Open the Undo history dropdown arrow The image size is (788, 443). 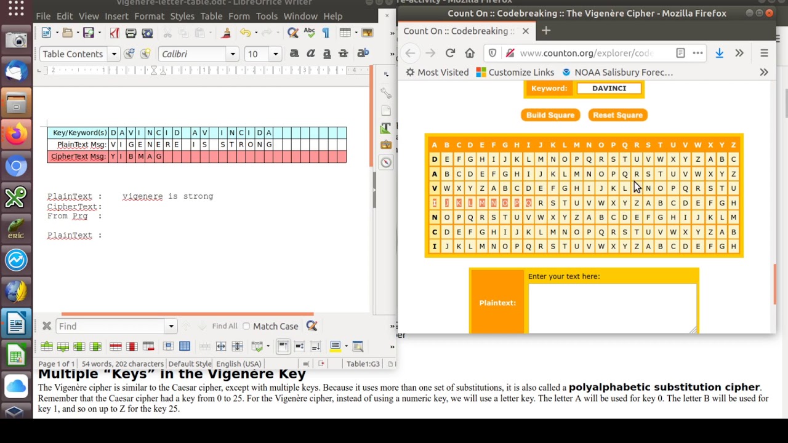(255, 33)
